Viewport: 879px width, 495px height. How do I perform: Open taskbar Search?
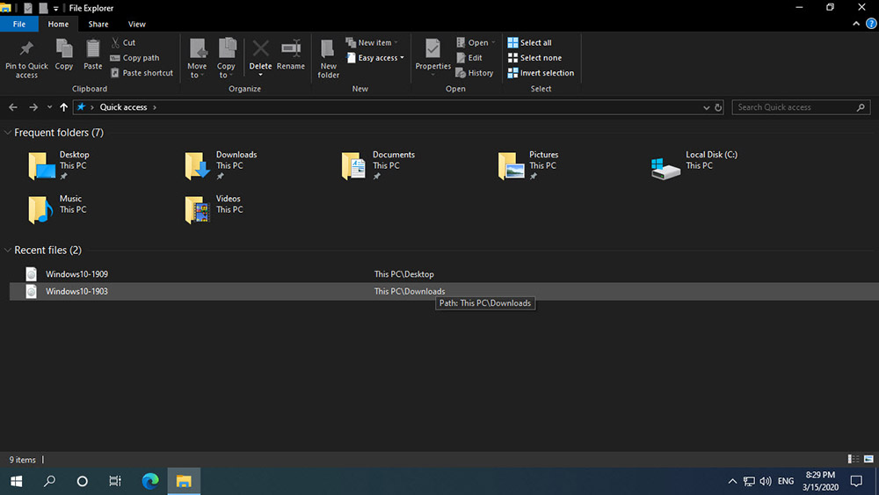point(49,481)
